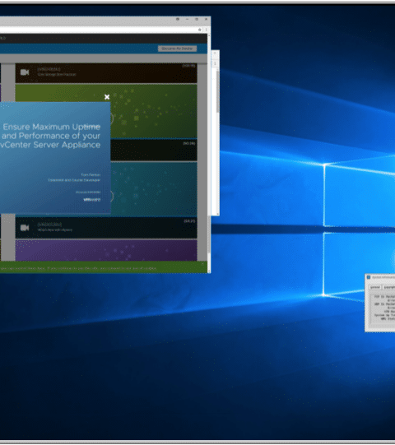Screen dimensions: 395x445
Task: Open the purple video thumbnail at the bottom
Action: (106, 250)
